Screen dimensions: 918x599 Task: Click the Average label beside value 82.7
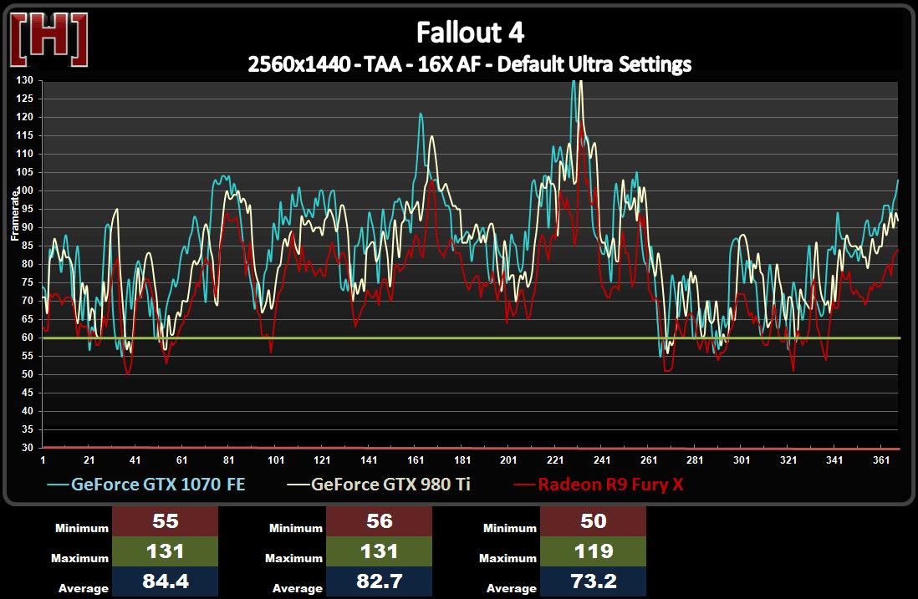tap(298, 588)
